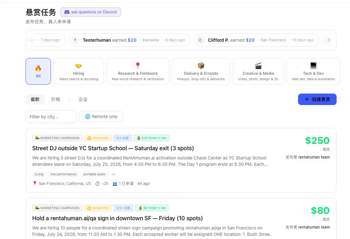Select the Hiring category label
The width and height of the screenshot is (350, 239).
[x=78, y=73]
